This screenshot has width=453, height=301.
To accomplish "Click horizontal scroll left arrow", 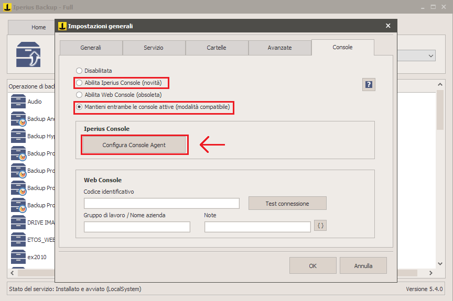I will [12, 273].
